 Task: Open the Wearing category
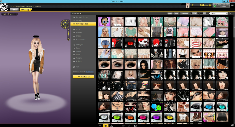click(x=79, y=21)
